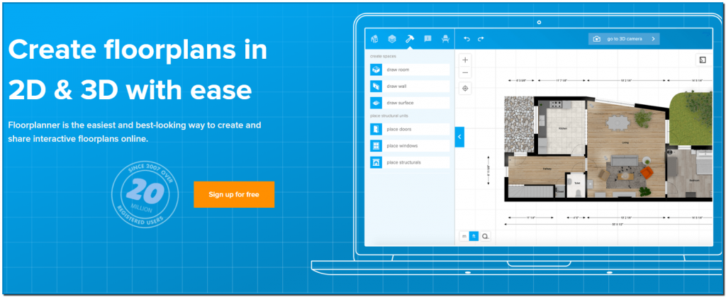Choose place windows
This screenshot has width=726, height=297.
click(x=409, y=145)
